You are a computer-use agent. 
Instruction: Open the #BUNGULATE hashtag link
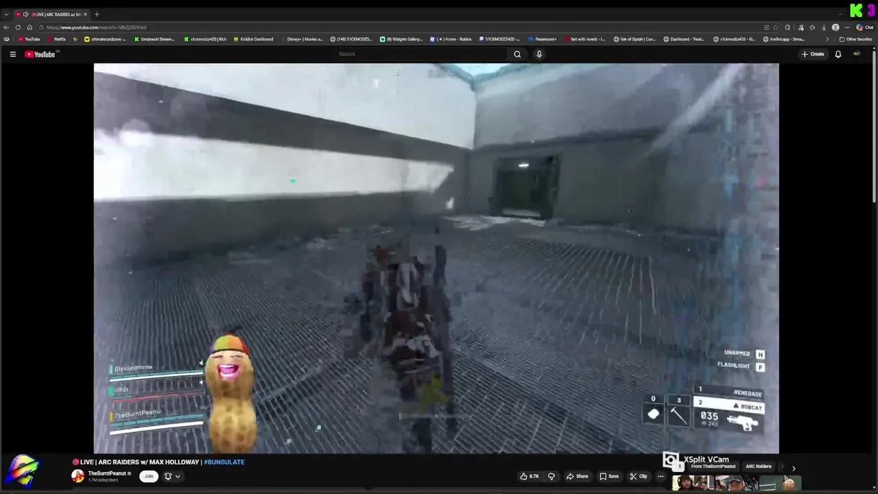click(224, 462)
